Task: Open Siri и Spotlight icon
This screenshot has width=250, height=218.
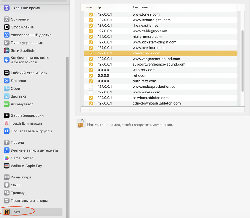Action: pyautogui.click(x=7, y=50)
